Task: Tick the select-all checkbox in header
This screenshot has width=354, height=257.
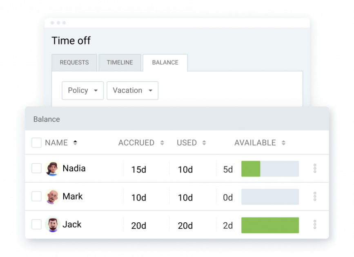Action: tap(37, 143)
